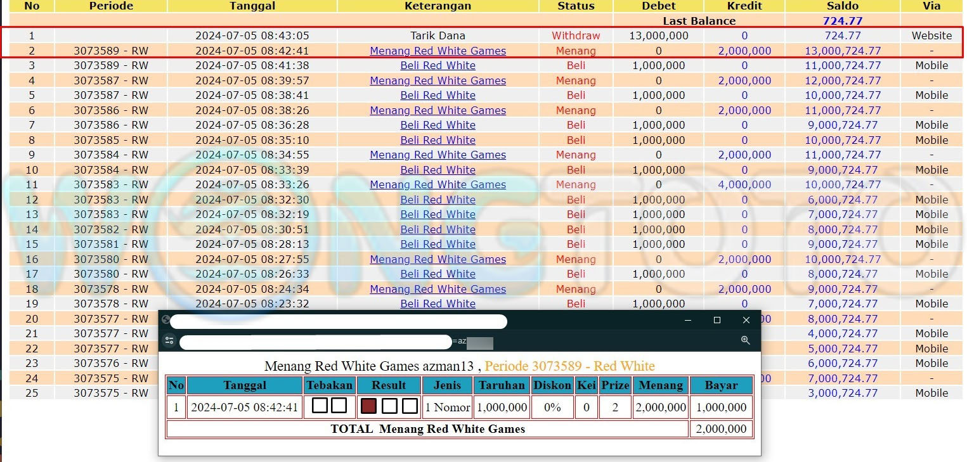Viewport: 967px width, 462px height.
Task: Open Beli Red White link at 08:41:38
Action: [438, 65]
